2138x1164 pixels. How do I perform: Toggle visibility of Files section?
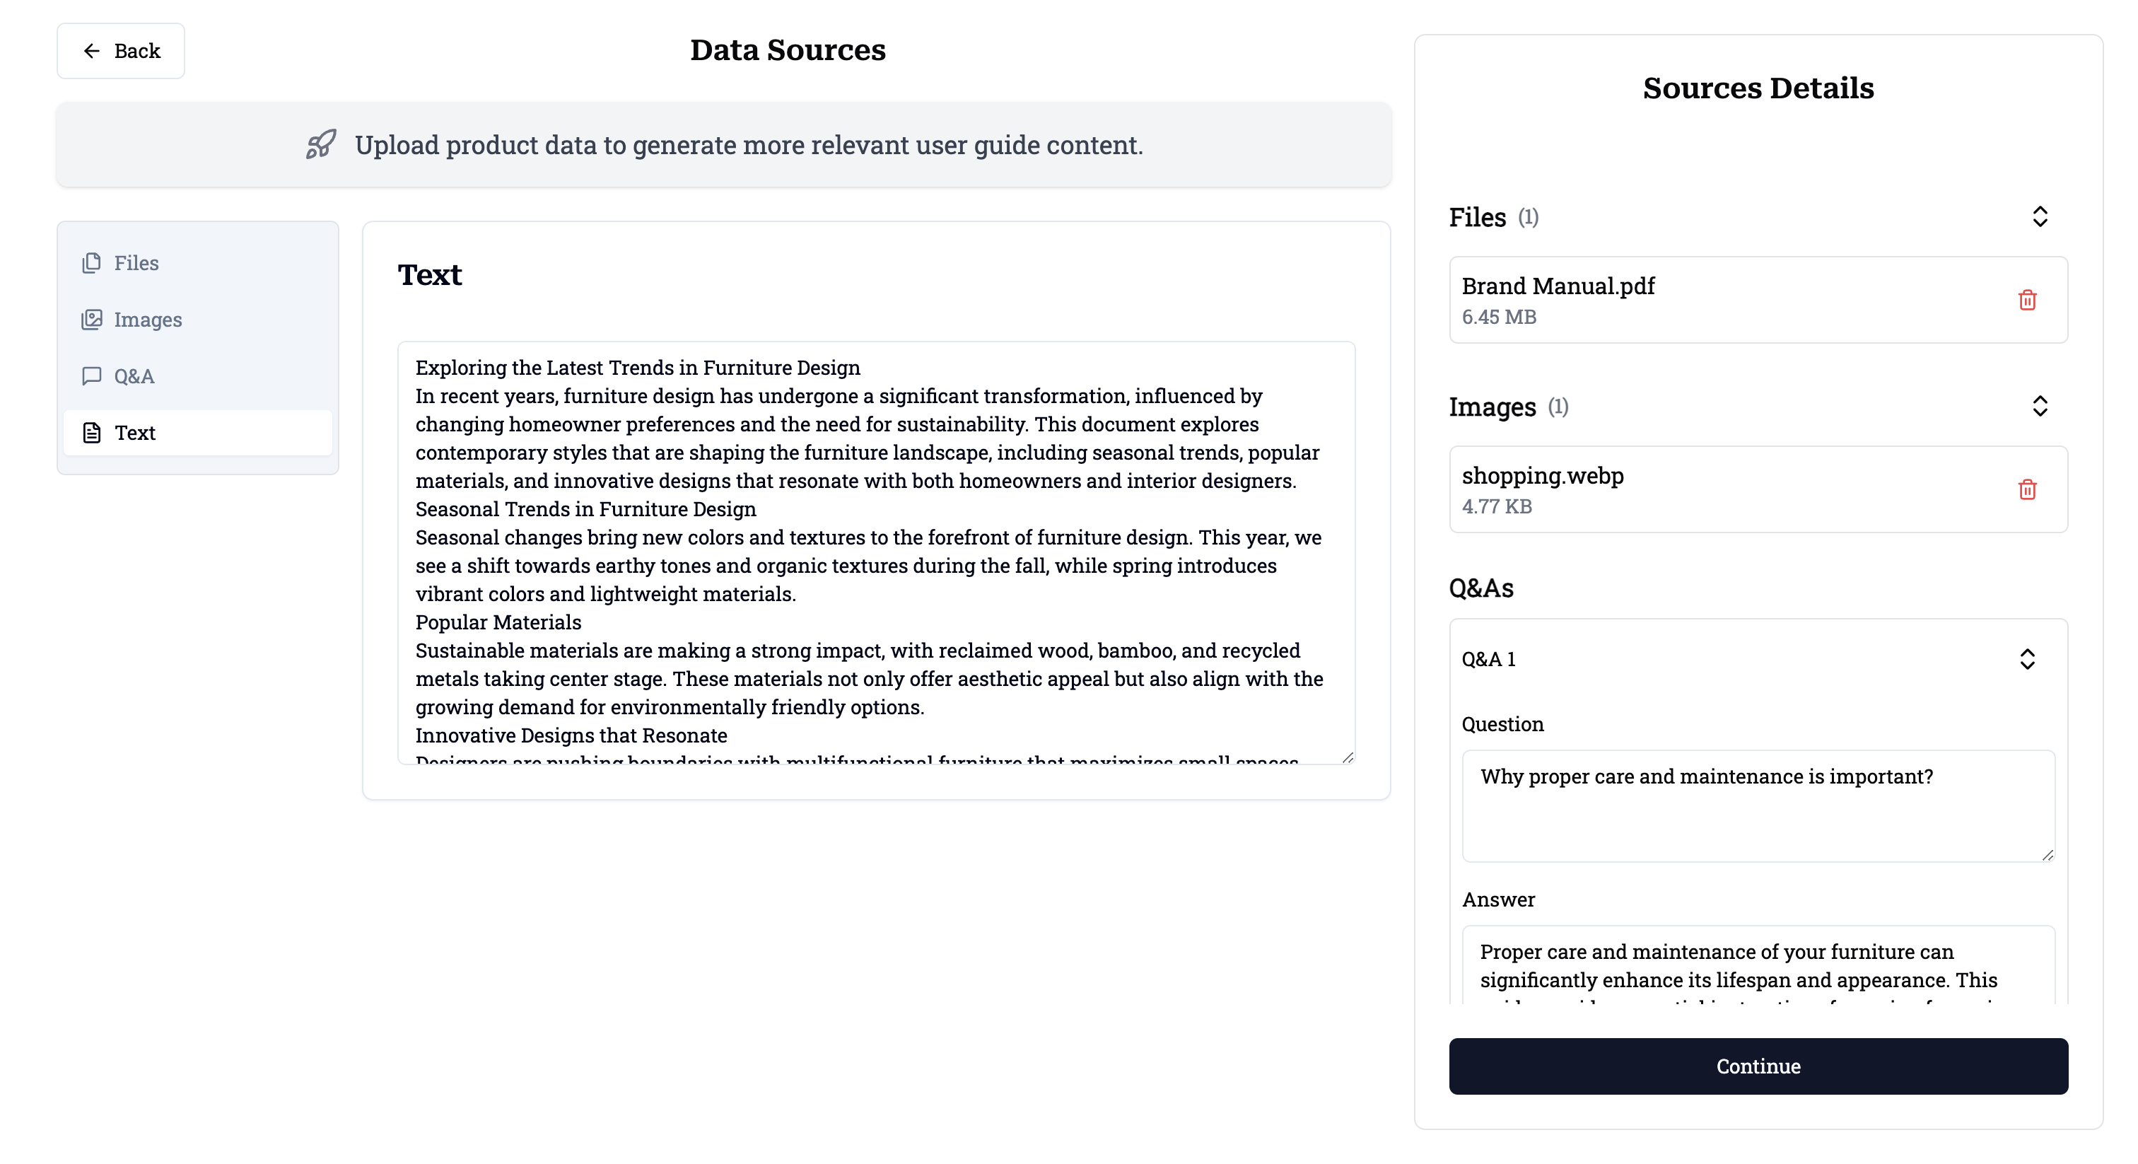[x=2042, y=218]
